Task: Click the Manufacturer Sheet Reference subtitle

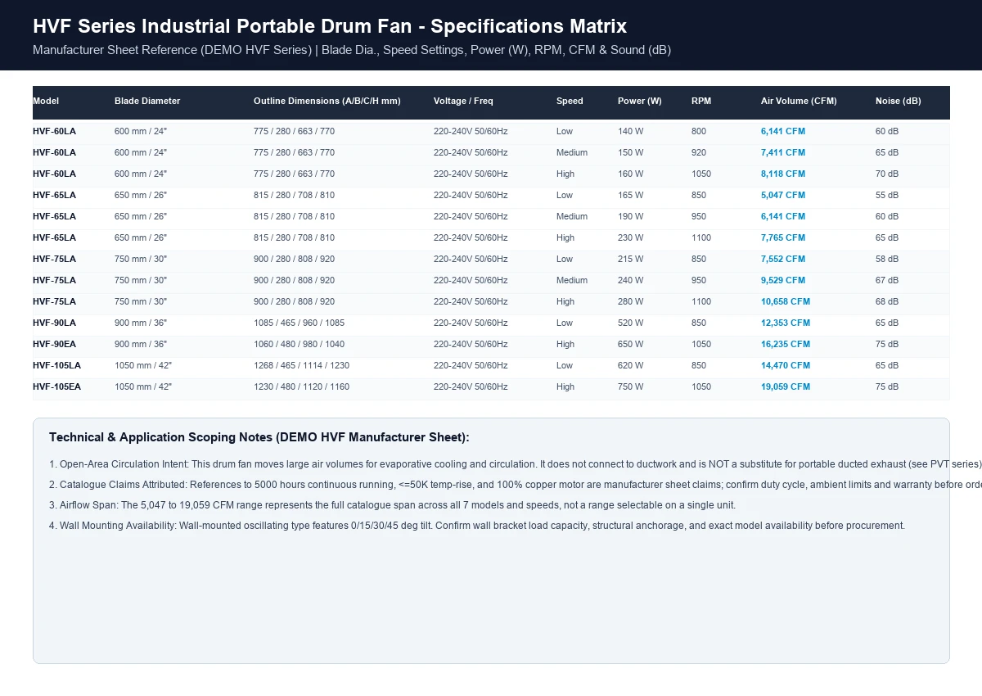Action: 352,50
